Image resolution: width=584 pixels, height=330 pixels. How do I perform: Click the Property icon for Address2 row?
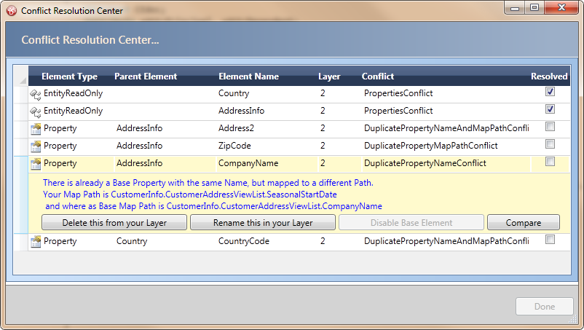tap(35, 129)
